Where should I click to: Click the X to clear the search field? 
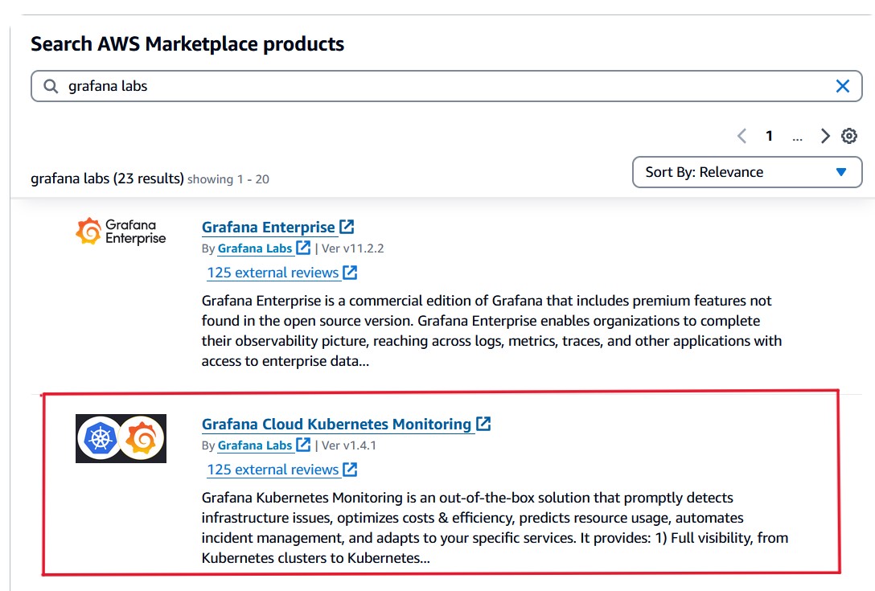843,85
